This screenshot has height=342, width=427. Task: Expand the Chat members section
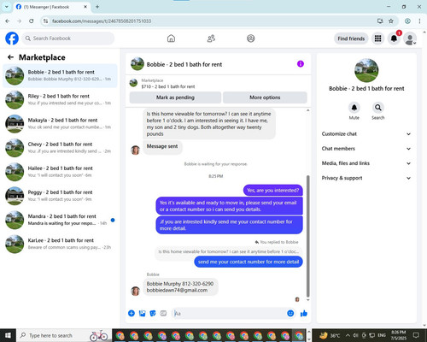pos(366,149)
